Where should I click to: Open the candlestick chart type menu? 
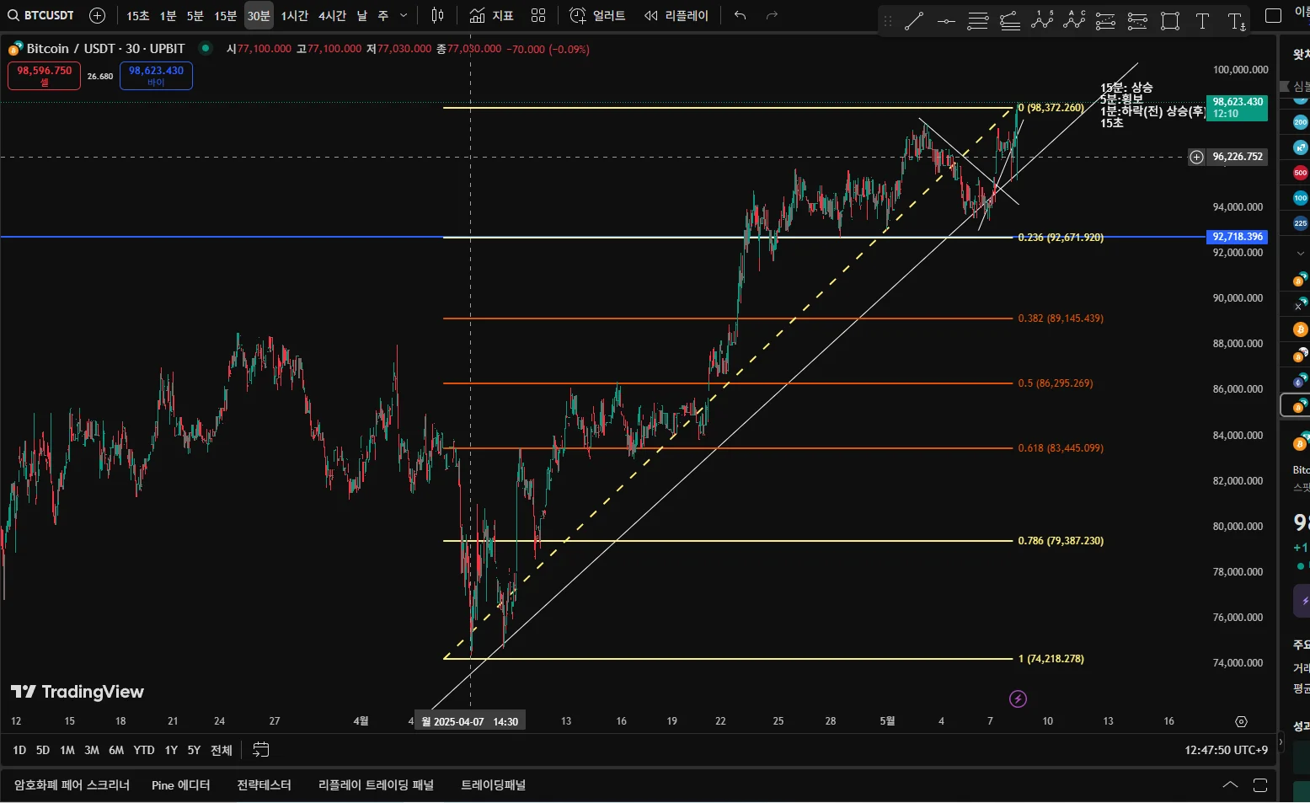tap(437, 15)
